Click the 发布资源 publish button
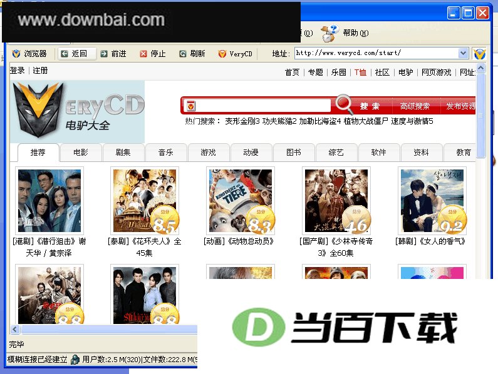498x374 pixels. point(460,106)
